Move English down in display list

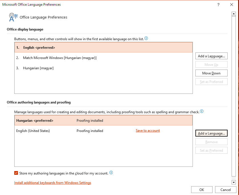(x=211, y=73)
